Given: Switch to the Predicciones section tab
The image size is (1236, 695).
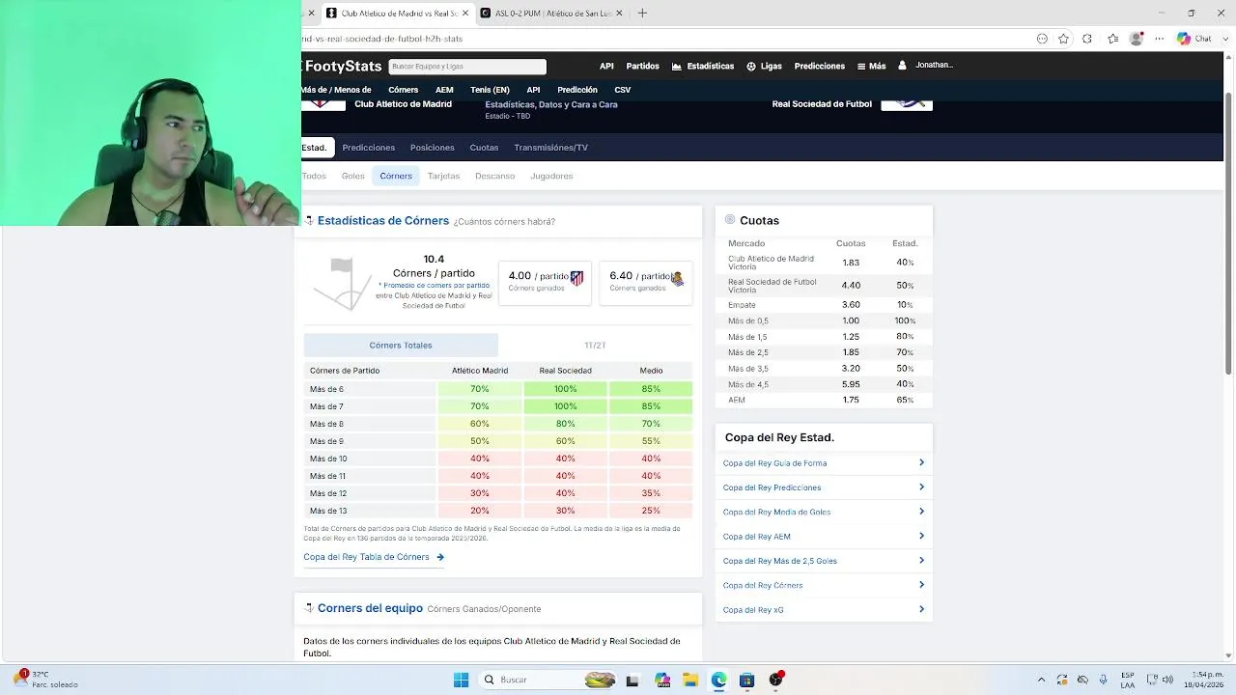Looking at the screenshot, I should click(369, 148).
